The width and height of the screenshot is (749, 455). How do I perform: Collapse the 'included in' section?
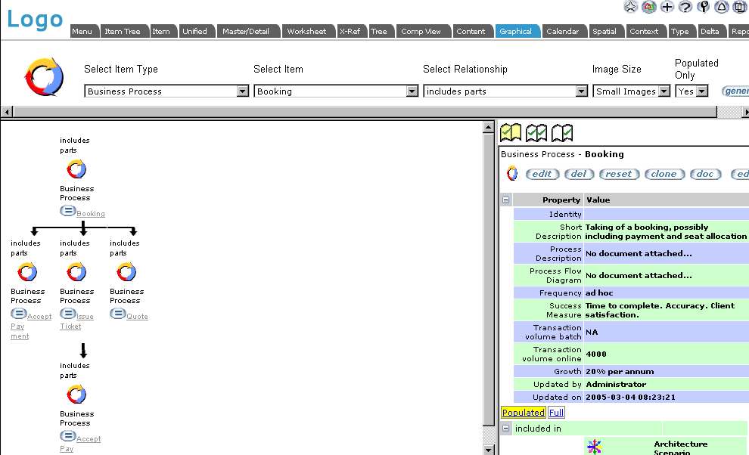point(506,429)
